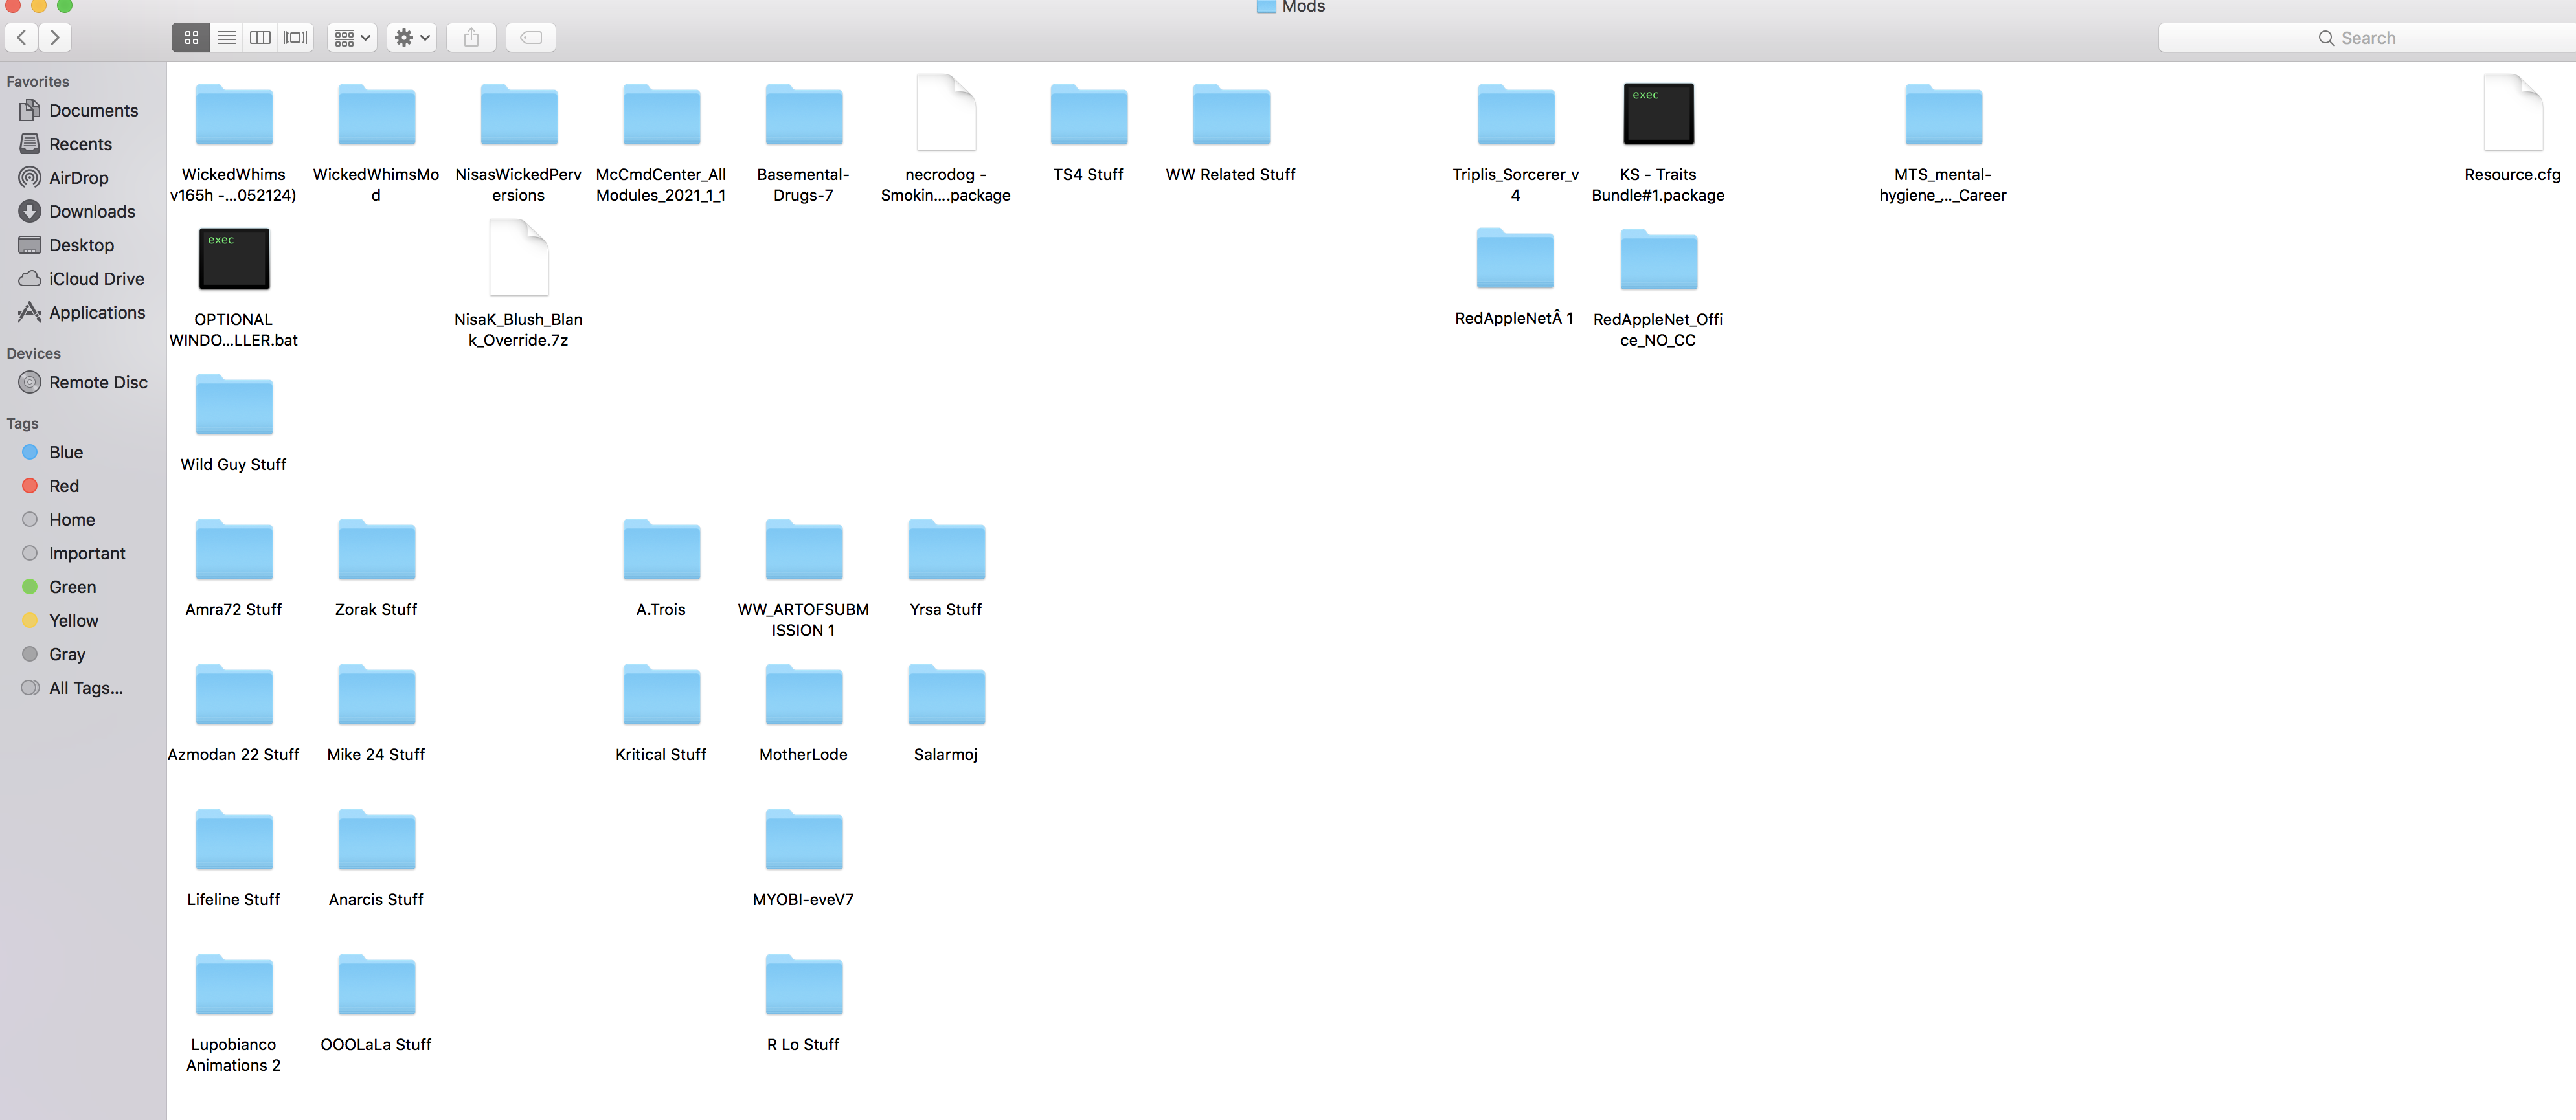Click the Edit Tags toolbar button
Image resolution: width=2576 pixels, height=1120 pixels.
(531, 38)
